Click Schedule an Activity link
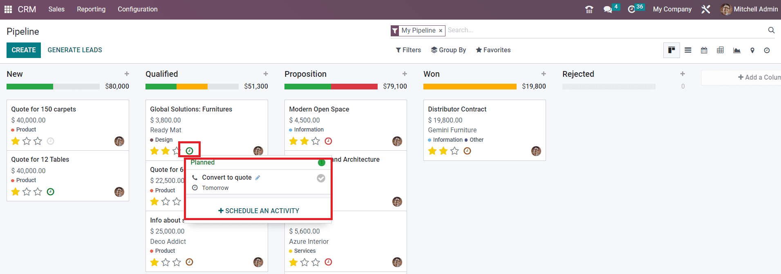The height and width of the screenshot is (274, 781). tap(259, 211)
